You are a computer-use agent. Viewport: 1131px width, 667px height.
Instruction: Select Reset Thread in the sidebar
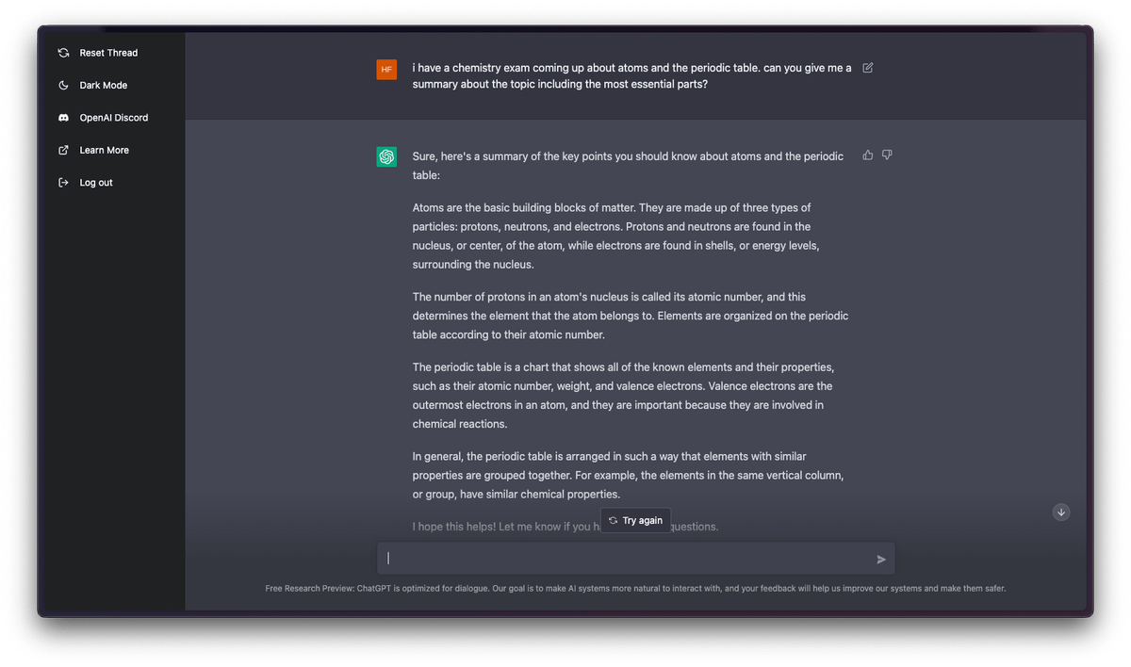point(108,53)
